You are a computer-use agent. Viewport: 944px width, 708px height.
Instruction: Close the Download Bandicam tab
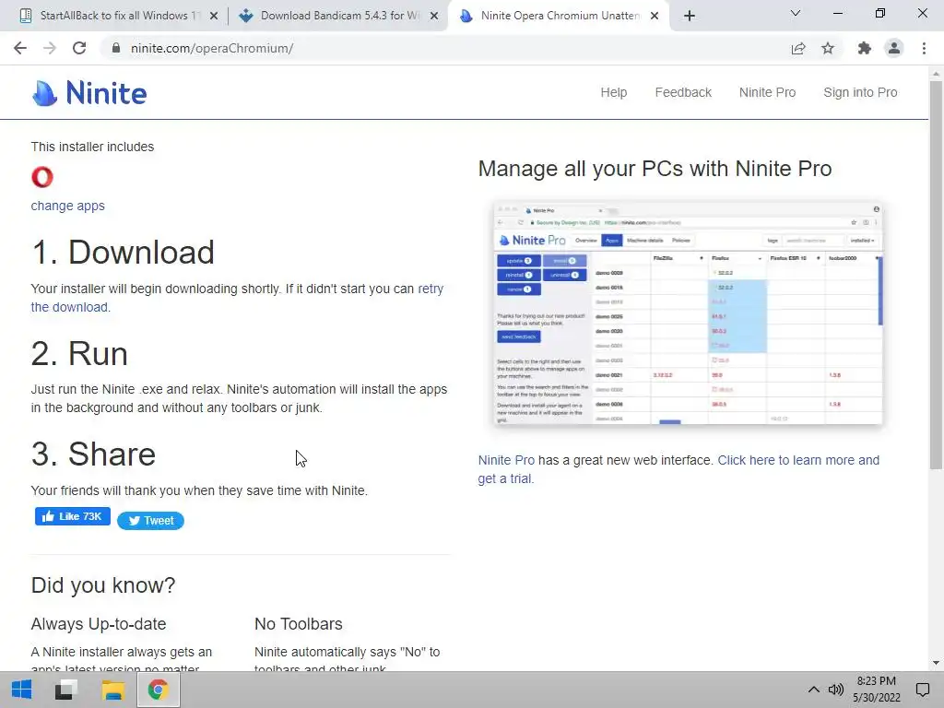tap(434, 17)
